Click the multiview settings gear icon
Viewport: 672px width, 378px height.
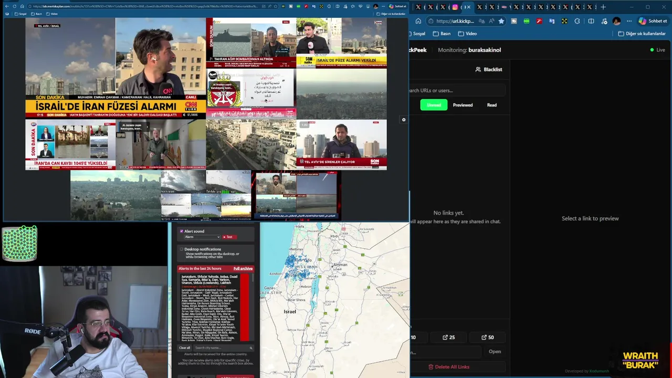pyautogui.click(x=404, y=120)
